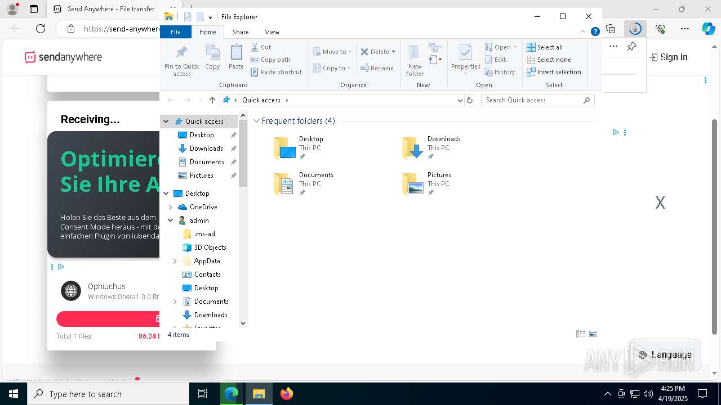Click the Paste ribbon icon
The image size is (721, 405).
[x=236, y=57]
